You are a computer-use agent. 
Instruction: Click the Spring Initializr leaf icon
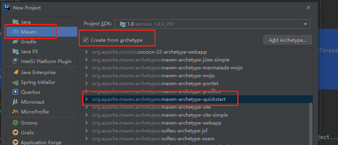pyautogui.click(x=15, y=82)
